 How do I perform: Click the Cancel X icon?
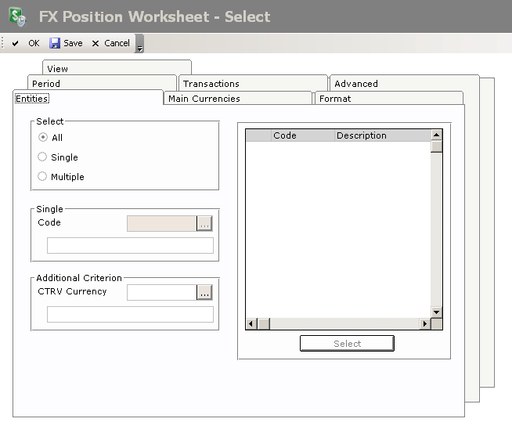point(96,44)
